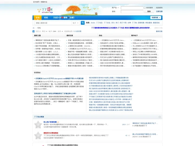195x146 pixels.
Task: Open the 丁丁国际数码购物商城 announcement link
Action: pyautogui.click(x=121, y=28)
